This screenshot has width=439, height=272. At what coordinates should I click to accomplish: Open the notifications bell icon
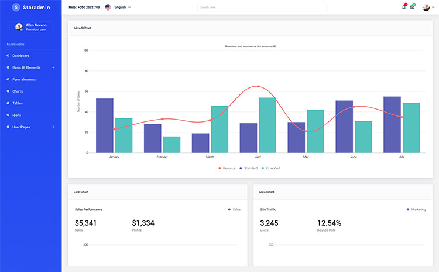tap(404, 7)
